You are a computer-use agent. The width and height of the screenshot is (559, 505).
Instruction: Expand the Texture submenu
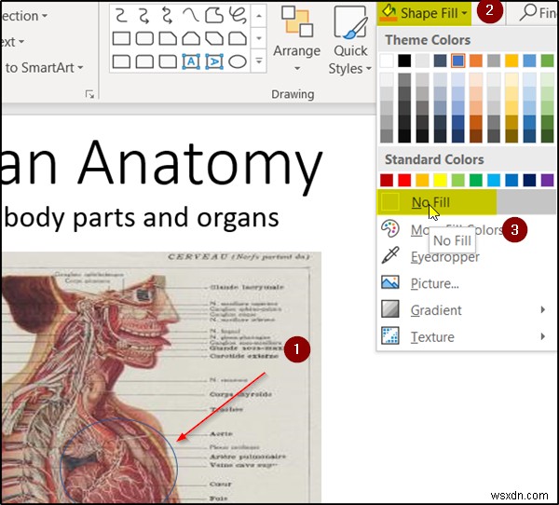pos(467,336)
